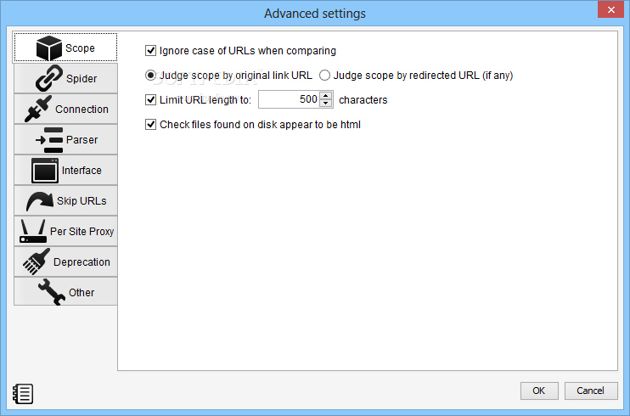The width and height of the screenshot is (630, 416).
Task: Select Judge scope by original link URL
Action: (x=150, y=76)
